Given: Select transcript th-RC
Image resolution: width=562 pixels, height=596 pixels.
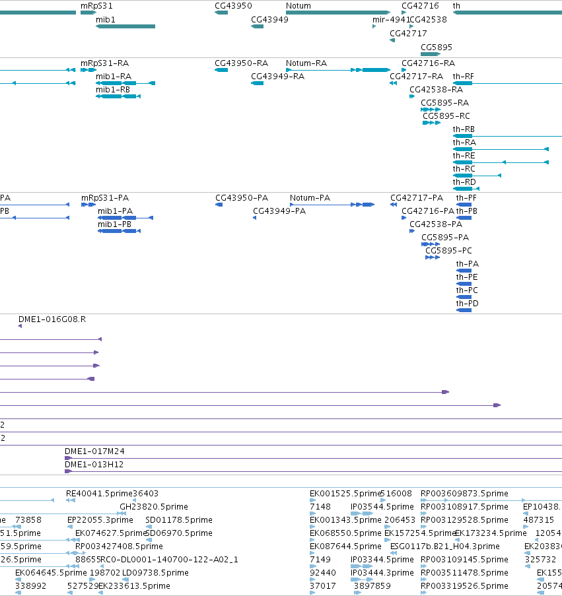Looking at the screenshot, I should 477,175.
